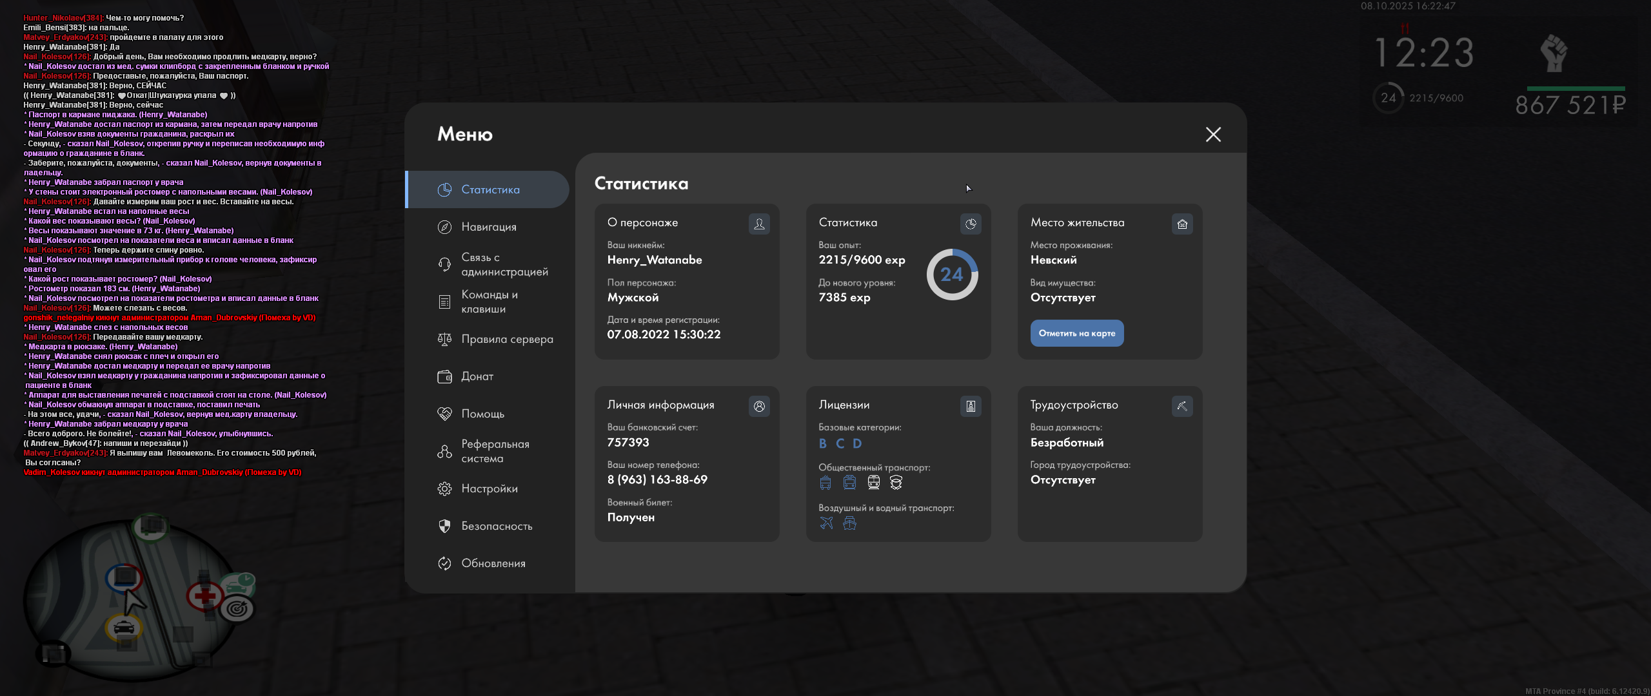Click the red cross hospital marker on minimap
The height and width of the screenshot is (696, 1651).
click(x=205, y=595)
